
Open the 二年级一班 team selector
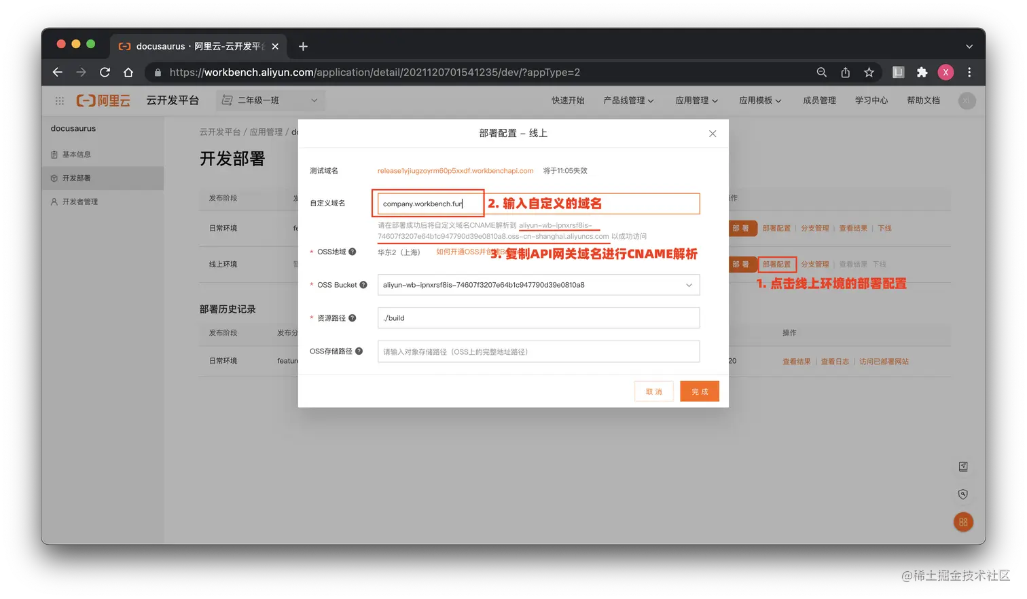(x=270, y=100)
